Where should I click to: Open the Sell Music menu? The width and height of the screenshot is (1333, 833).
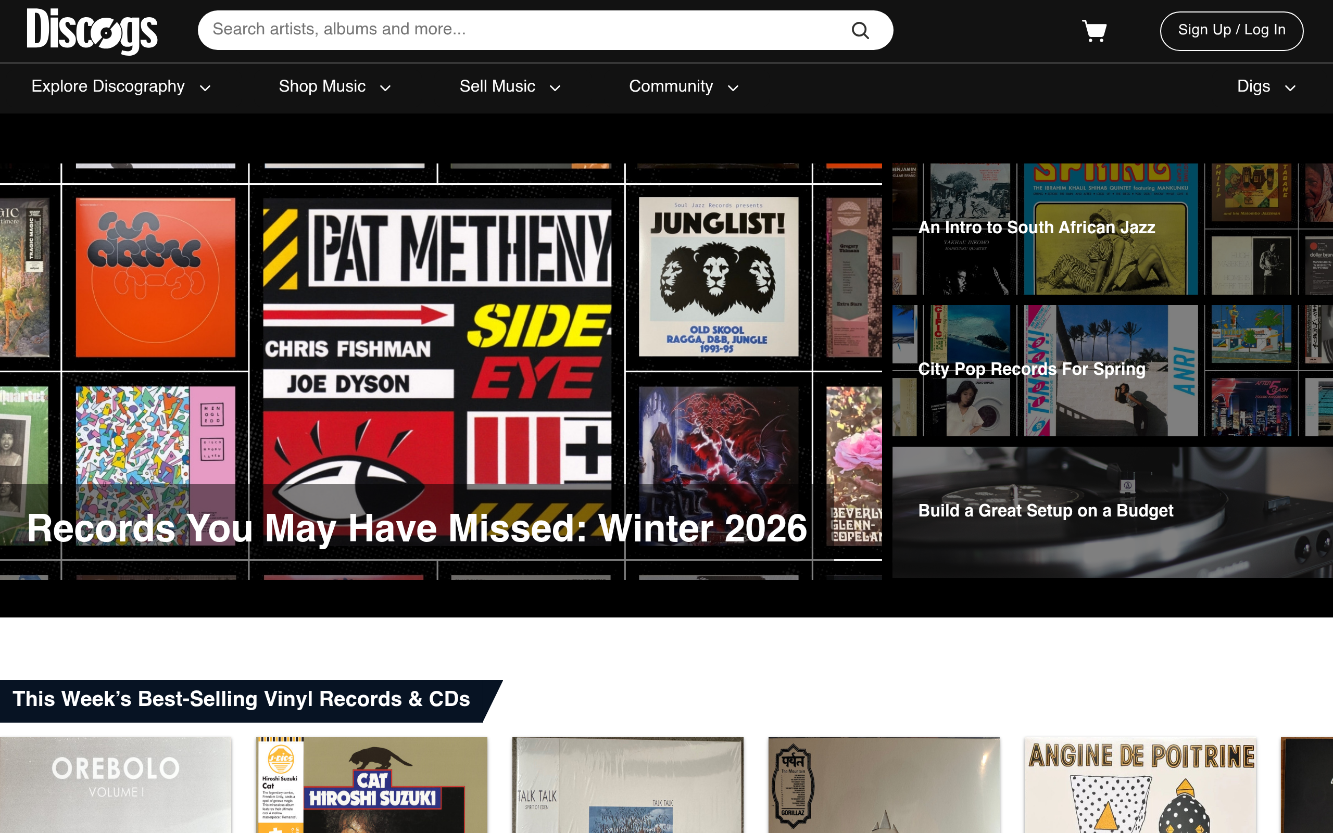510,86
